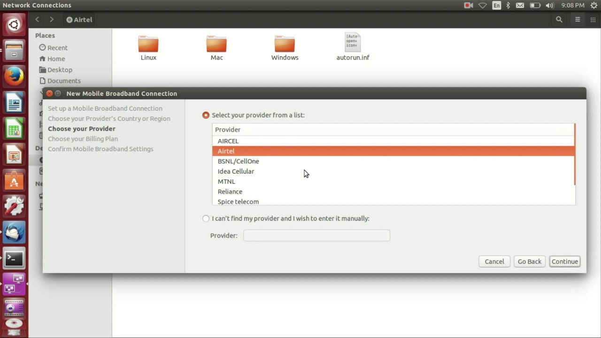Select MTNL in provider list
The image size is (601, 338).
393,181
